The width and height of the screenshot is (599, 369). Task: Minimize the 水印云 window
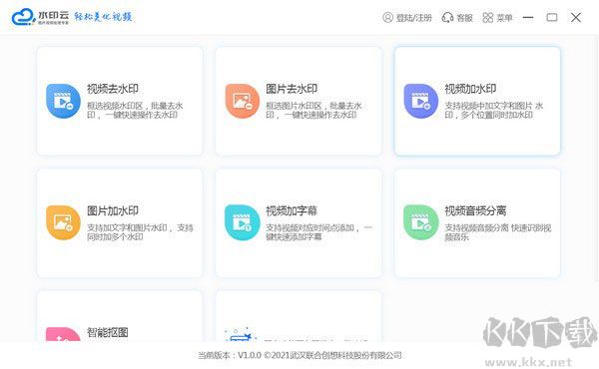[528, 18]
